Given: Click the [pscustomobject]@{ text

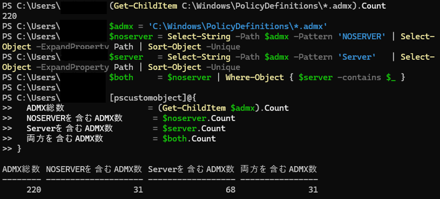Looking at the screenshot, I should [153, 98].
